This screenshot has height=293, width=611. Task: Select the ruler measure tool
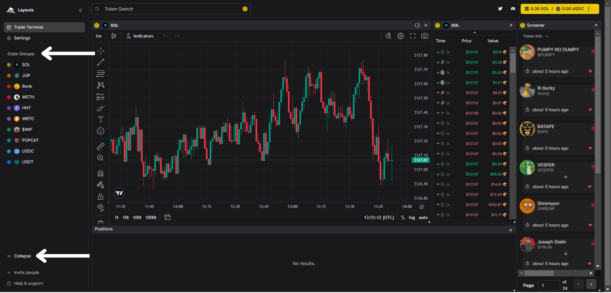click(x=101, y=146)
